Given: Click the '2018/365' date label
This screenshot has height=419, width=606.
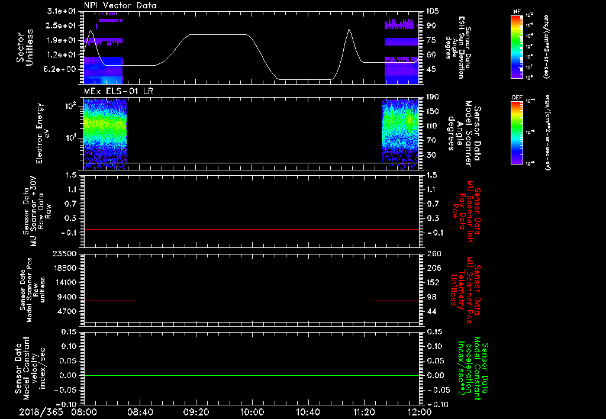Looking at the screenshot, I should 41,412.
